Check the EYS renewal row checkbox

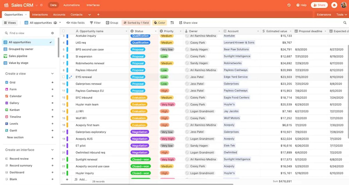pyautogui.click(x=63, y=77)
